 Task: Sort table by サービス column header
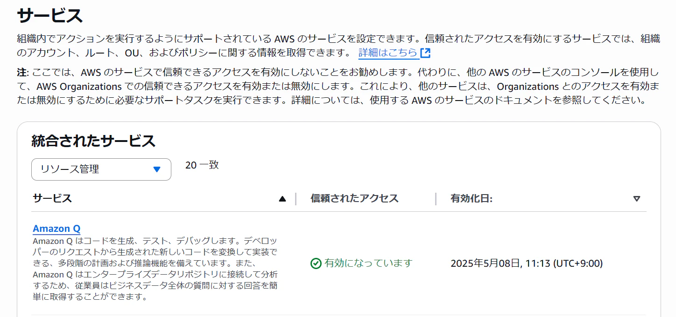pyautogui.click(x=52, y=198)
